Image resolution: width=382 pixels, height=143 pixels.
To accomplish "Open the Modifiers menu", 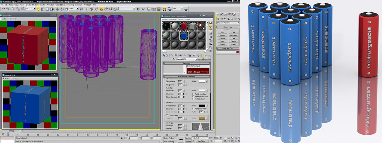I will 35,5.
